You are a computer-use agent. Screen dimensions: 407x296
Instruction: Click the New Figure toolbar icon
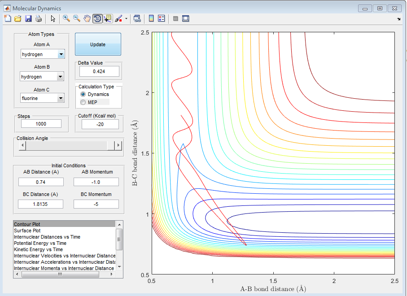[x=8, y=19]
